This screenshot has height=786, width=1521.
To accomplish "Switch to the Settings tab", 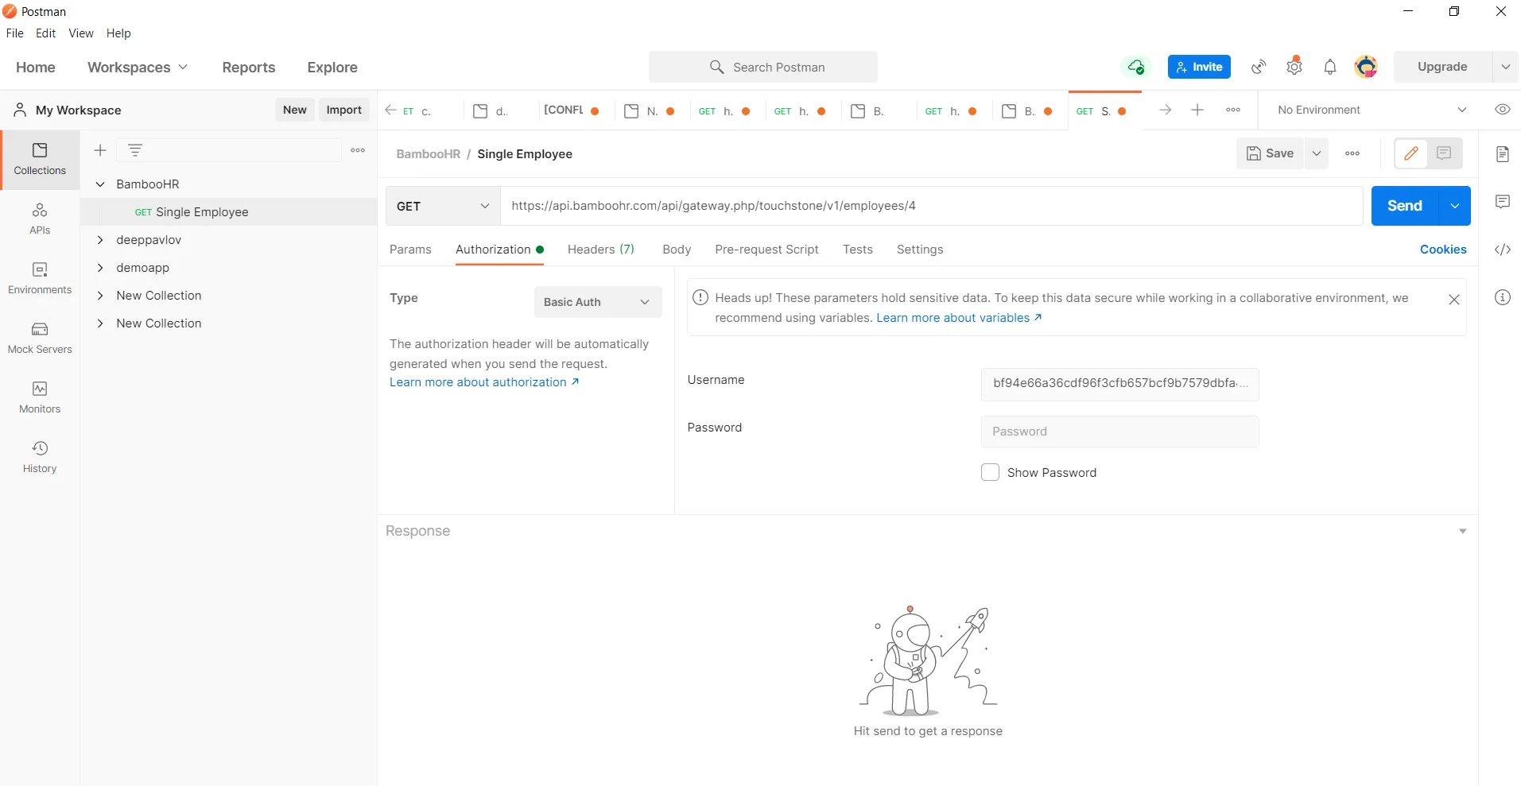I will coord(920,250).
